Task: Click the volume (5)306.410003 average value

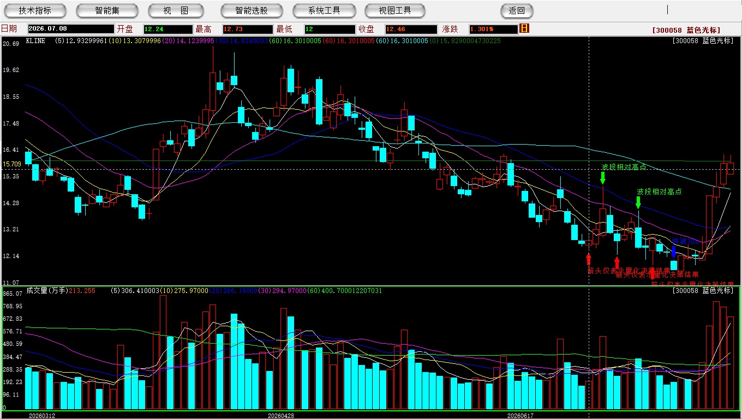Action: coord(136,291)
